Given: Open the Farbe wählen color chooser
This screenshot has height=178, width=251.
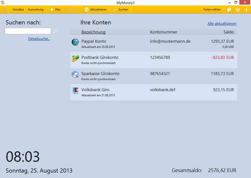Looking at the screenshot, I should tap(212, 9).
